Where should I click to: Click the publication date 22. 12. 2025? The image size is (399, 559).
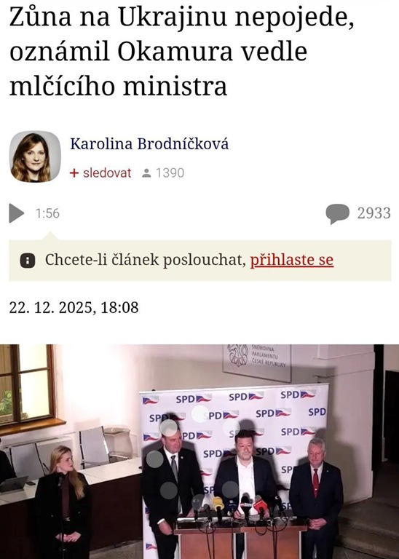(x=52, y=307)
